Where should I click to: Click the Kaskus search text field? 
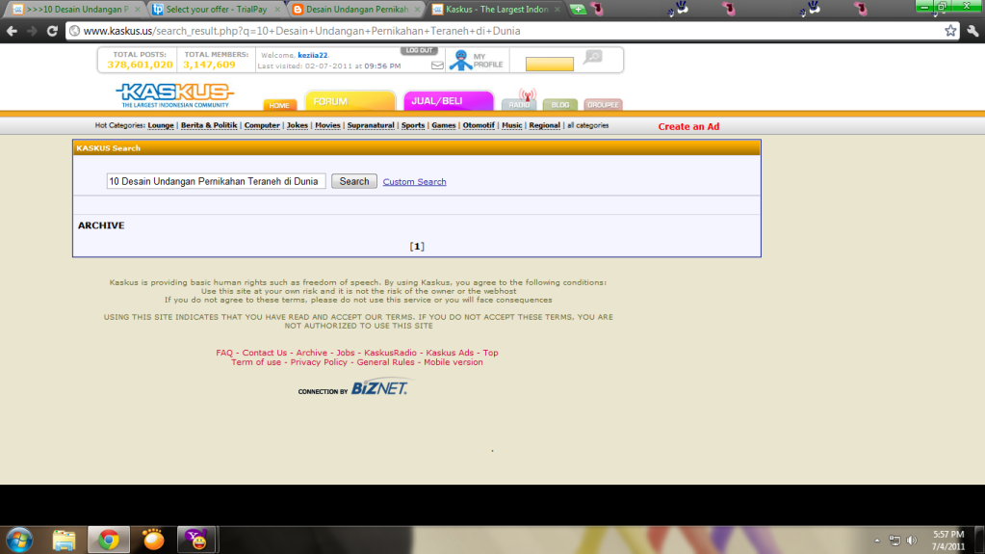216,181
